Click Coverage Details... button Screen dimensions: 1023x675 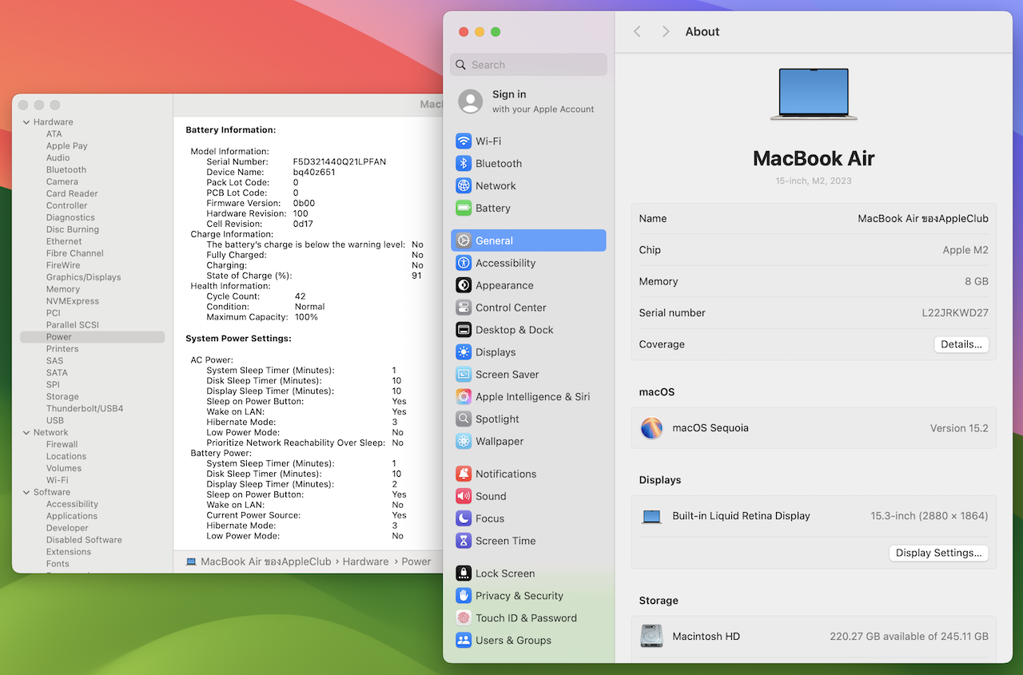pos(961,344)
